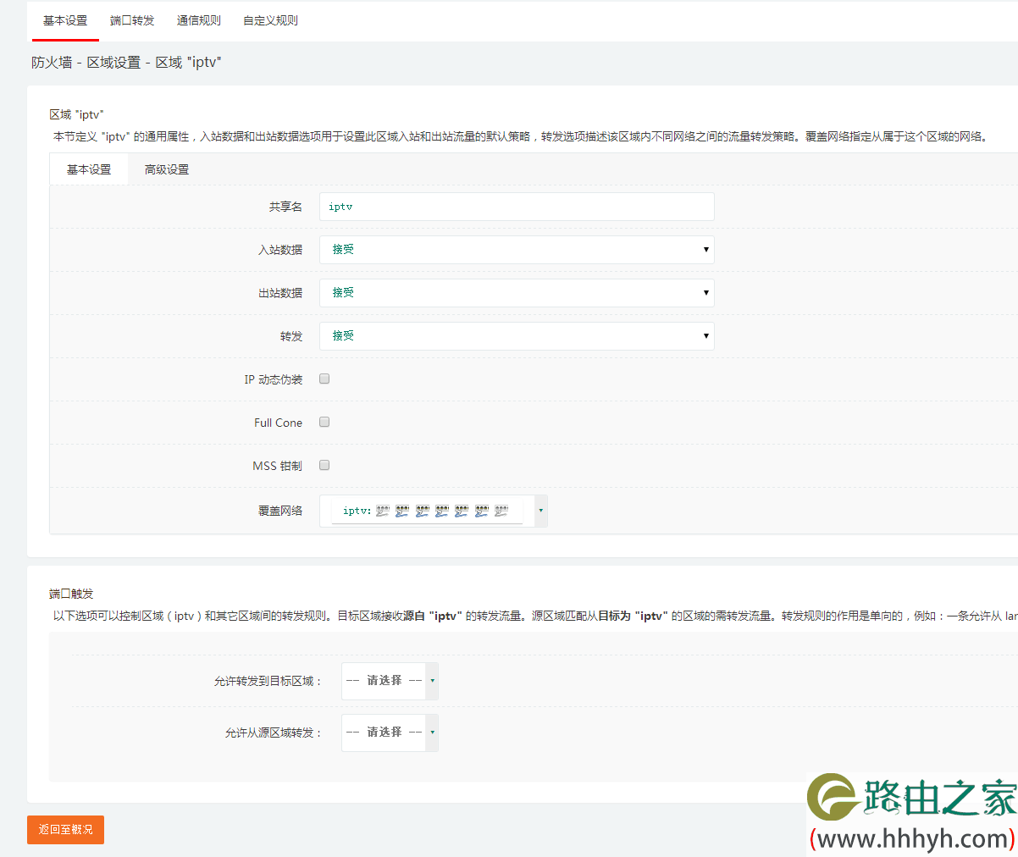
Task: Switch to the top 基本设置 tab
Action: tap(65, 20)
